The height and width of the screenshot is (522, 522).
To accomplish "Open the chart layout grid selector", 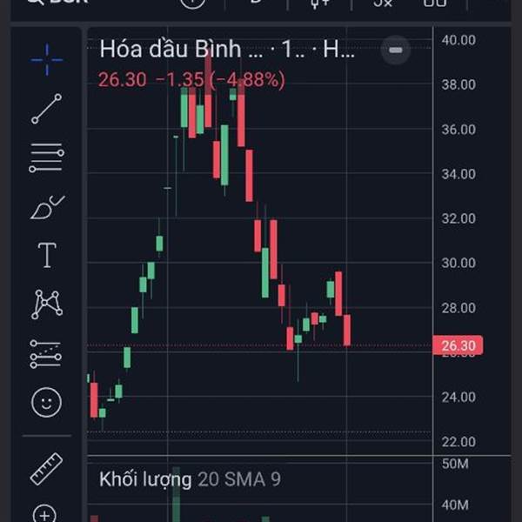I will pyautogui.click(x=435, y=3).
